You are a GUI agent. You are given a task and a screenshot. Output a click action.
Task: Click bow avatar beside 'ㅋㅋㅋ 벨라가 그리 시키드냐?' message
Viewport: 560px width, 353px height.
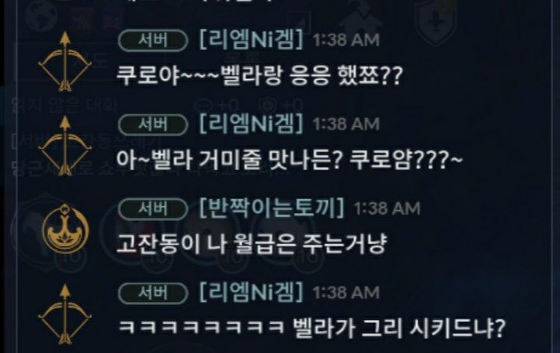pyautogui.click(x=65, y=314)
